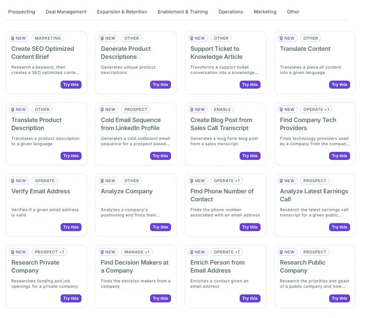This screenshot has width=371, height=318.
Task: Click the NEW badge on Find Decision Makers card
Action: [x=108, y=252]
